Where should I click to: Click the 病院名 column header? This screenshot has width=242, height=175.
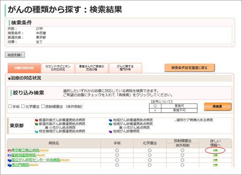click(x=54, y=143)
